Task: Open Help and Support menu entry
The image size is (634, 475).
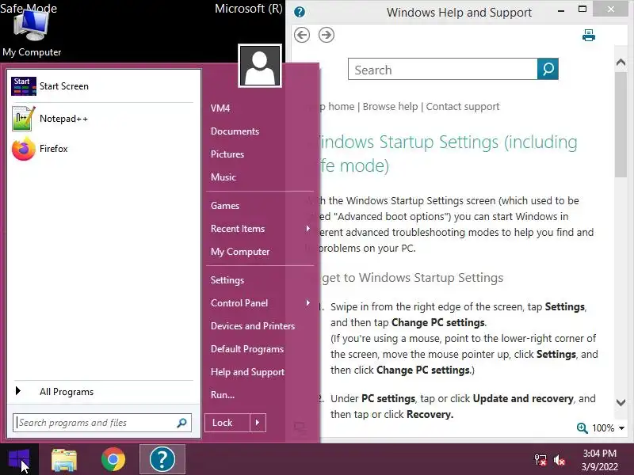Action: click(247, 372)
